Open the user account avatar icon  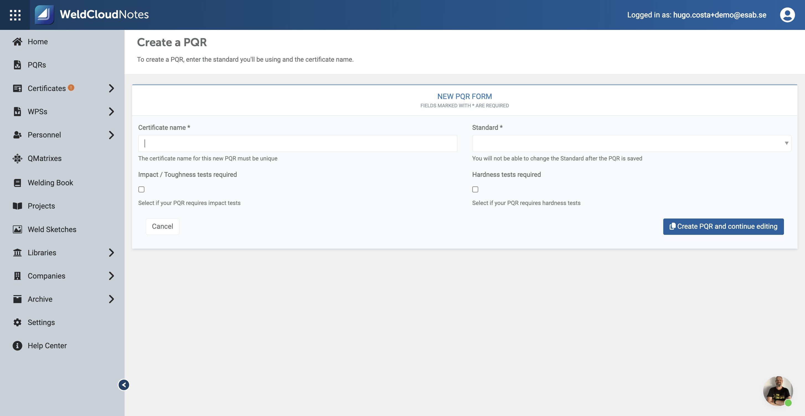(x=787, y=15)
